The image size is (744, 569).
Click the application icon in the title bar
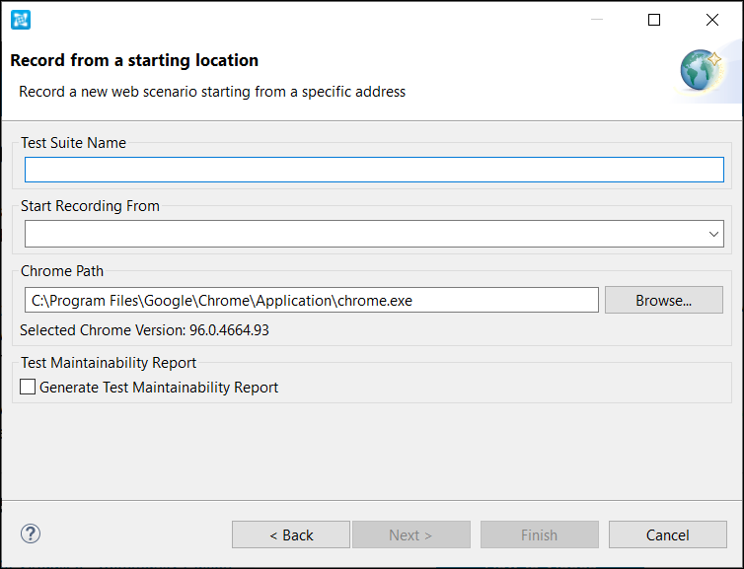tap(21, 20)
